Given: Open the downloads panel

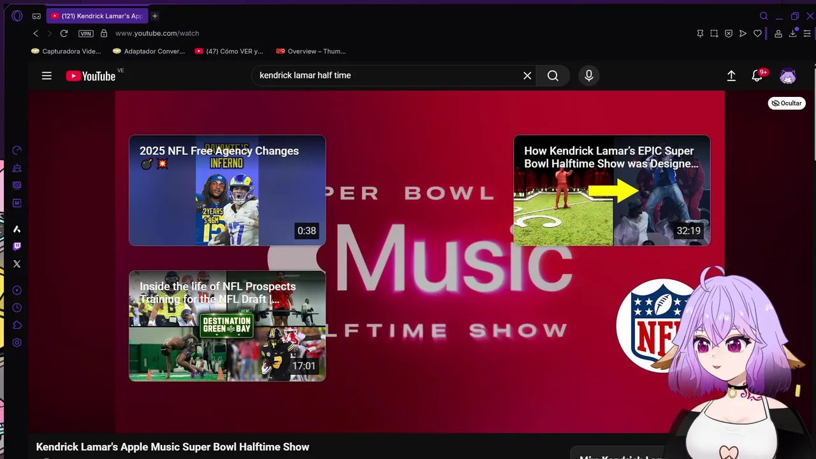Looking at the screenshot, I should [x=793, y=33].
